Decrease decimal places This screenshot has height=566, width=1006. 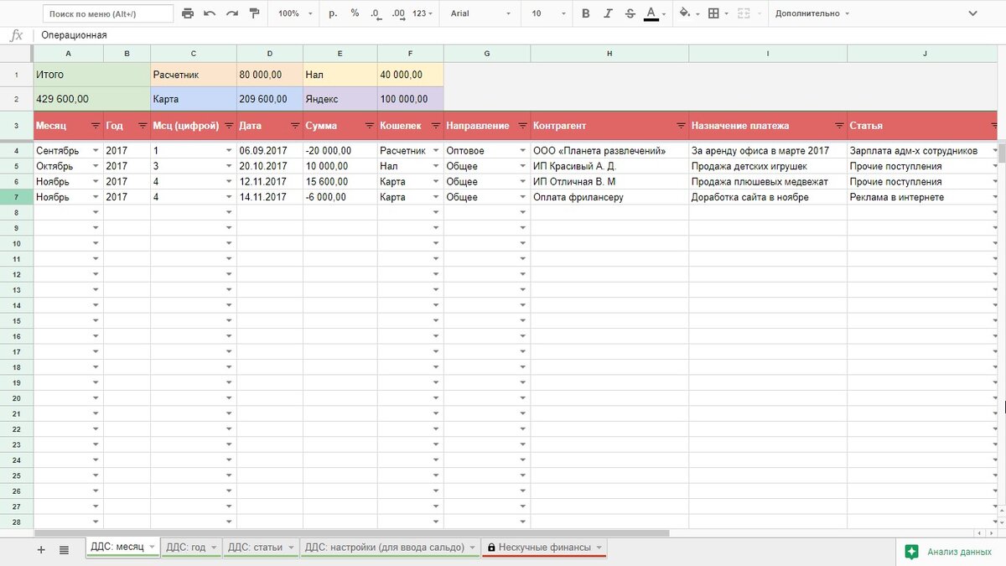(x=376, y=13)
